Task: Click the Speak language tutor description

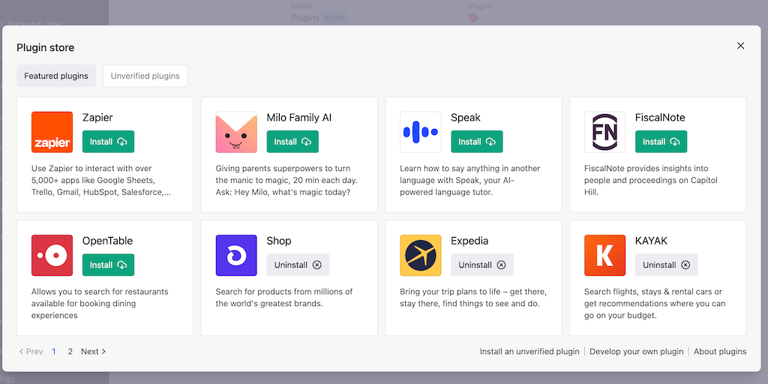Action: (x=470, y=180)
